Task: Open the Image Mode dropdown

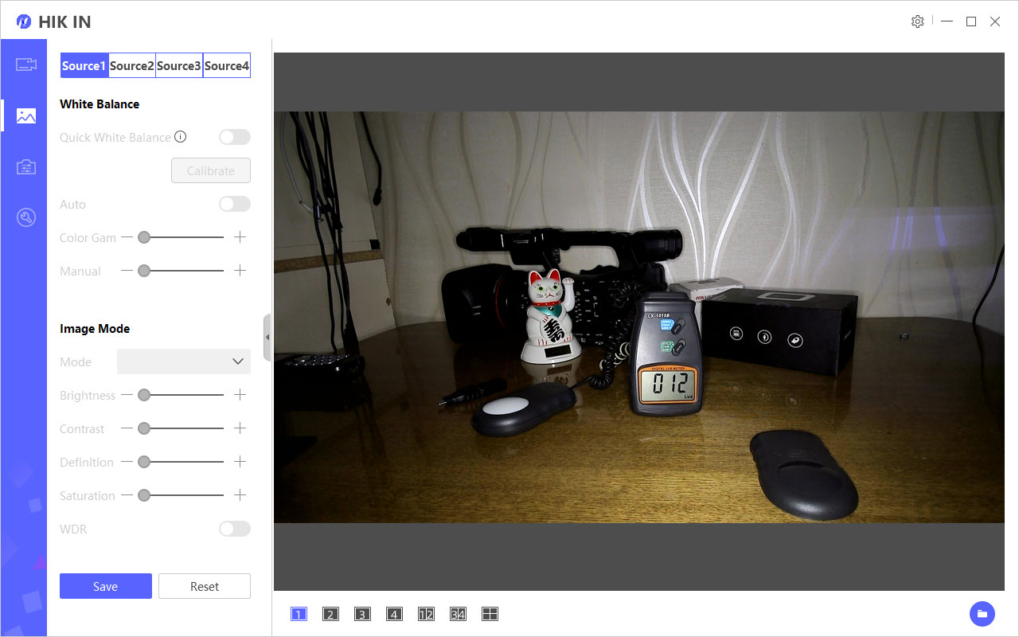Action: click(x=184, y=361)
